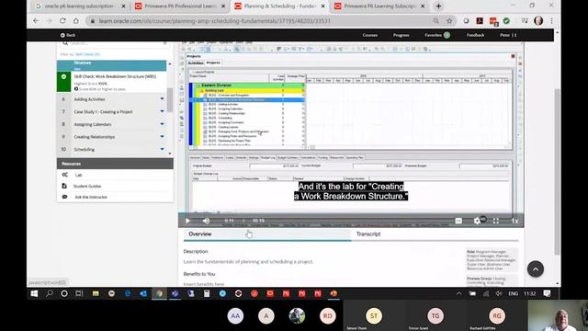Show hidden system tray icons

coord(458,293)
